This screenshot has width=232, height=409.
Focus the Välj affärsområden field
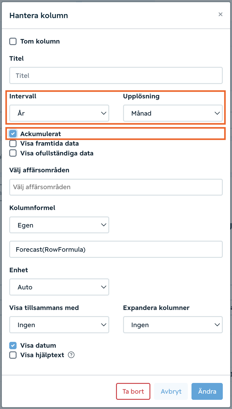pyautogui.click(x=116, y=187)
